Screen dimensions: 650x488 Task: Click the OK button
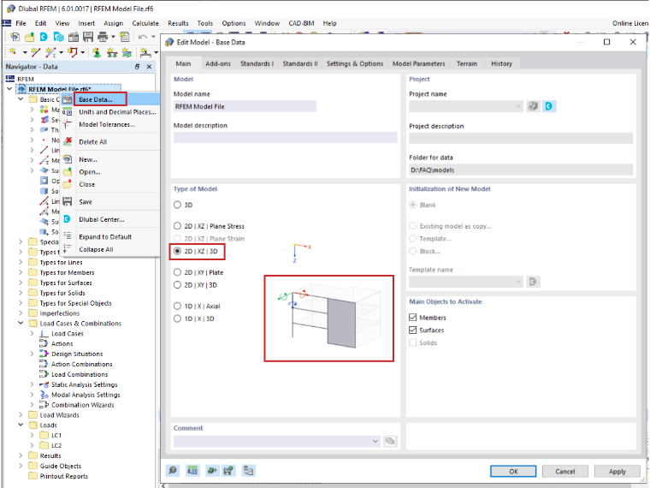click(x=513, y=471)
